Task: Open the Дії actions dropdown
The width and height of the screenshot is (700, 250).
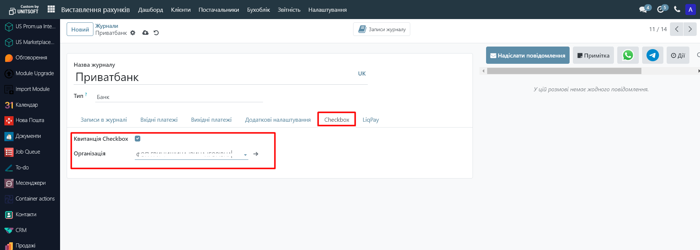Action: tap(678, 55)
